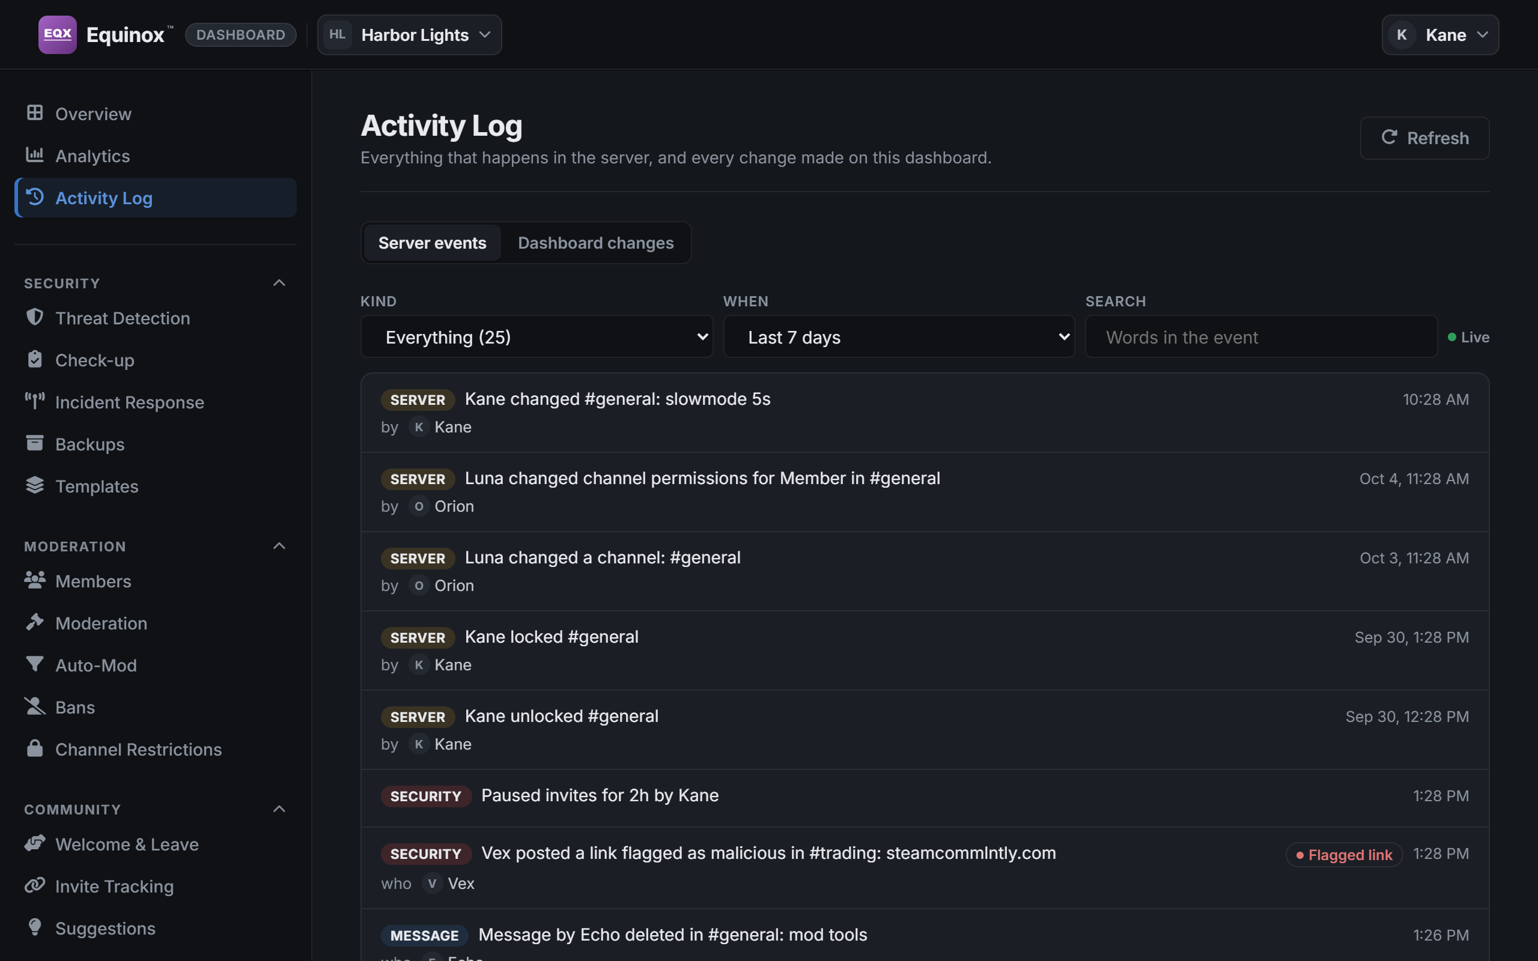This screenshot has height=961, width=1538.
Task: Click the Suggestions lightbulb icon
Action: pyautogui.click(x=35, y=927)
